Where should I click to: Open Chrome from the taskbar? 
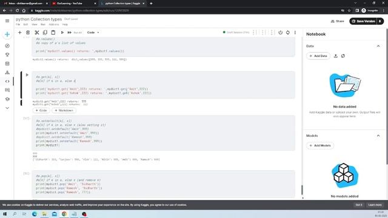(64, 214)
